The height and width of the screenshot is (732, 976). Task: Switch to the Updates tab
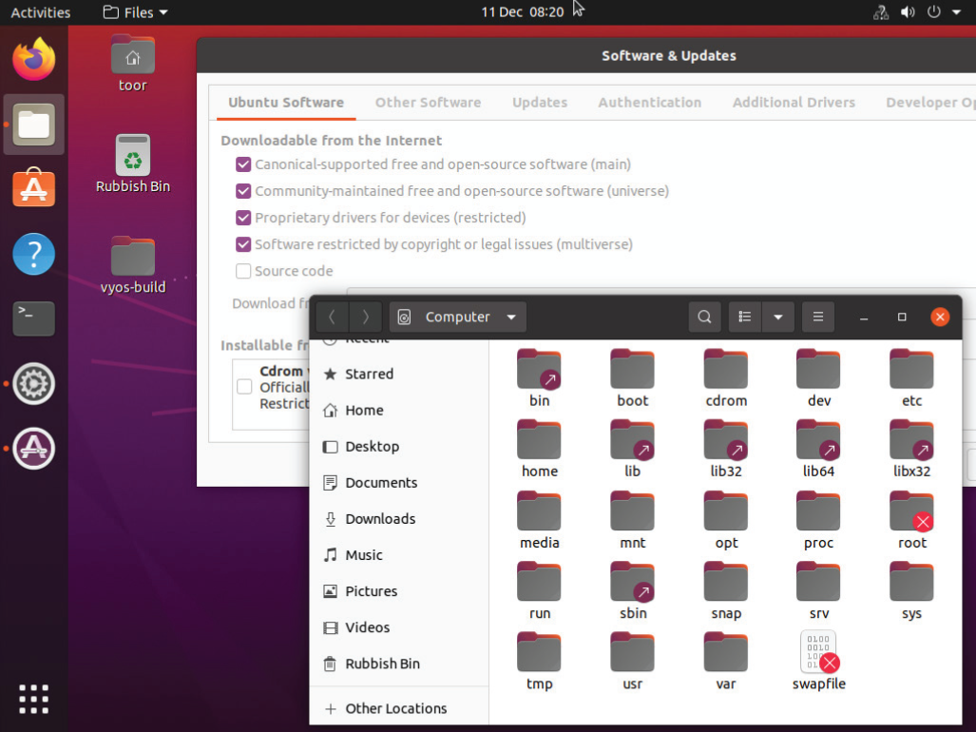click(x=540, y=103)
